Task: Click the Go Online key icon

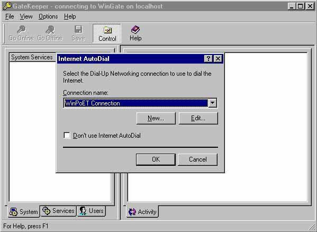Action: 21,30
